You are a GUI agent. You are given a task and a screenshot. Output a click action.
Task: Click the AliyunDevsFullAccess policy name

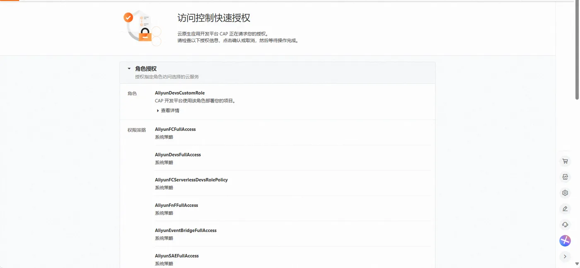click(178, 154)
